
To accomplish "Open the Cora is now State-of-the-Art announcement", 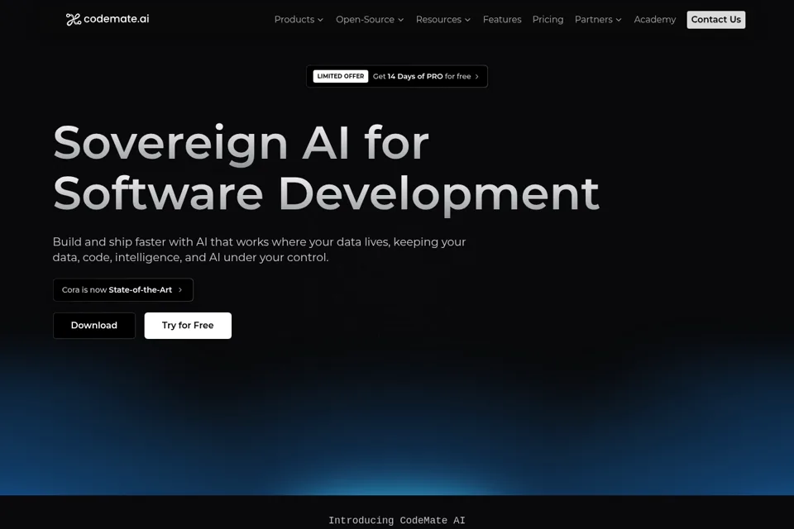I will (123, 289).
